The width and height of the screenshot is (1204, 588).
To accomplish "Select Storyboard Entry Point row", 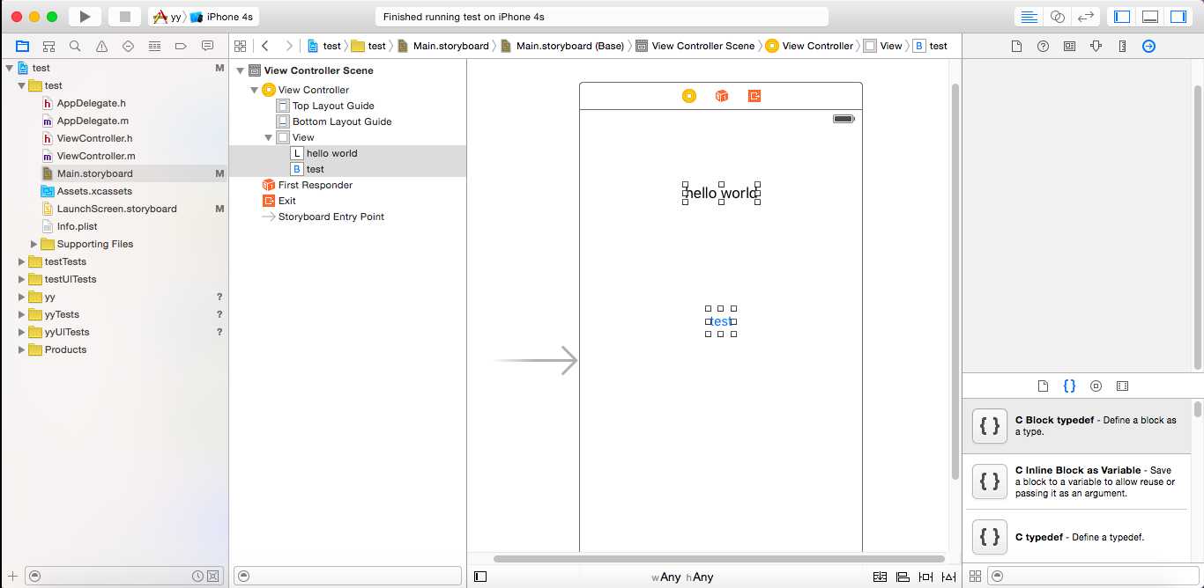I will (331, 217).
